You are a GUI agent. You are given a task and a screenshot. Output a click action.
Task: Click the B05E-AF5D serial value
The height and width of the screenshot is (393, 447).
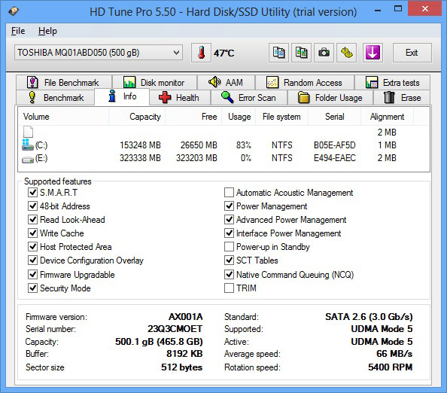335,145
